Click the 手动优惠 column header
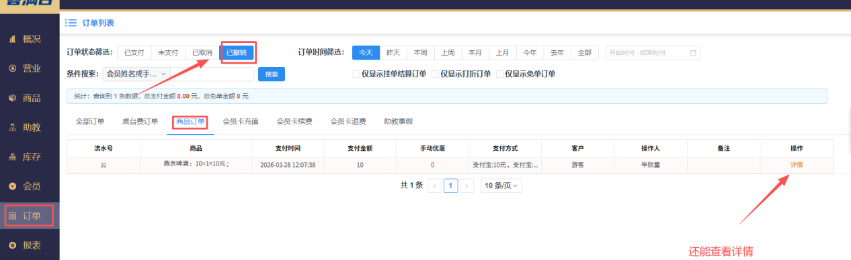 click(432, 148)
